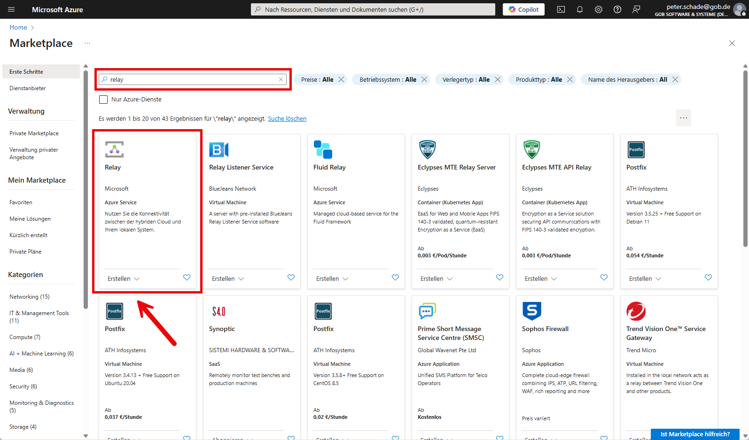The height and width of the screenshot is (440, 749).
Task: Clear the relay search text
Action: point(281,79)
